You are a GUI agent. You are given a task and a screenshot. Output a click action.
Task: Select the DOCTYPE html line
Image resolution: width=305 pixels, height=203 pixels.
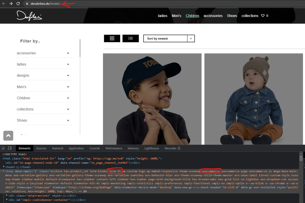(x=14, y=154)
